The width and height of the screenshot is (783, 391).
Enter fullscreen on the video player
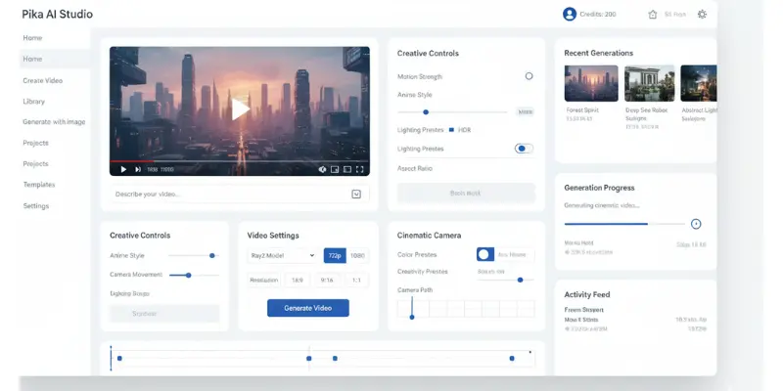pos(359,169)
